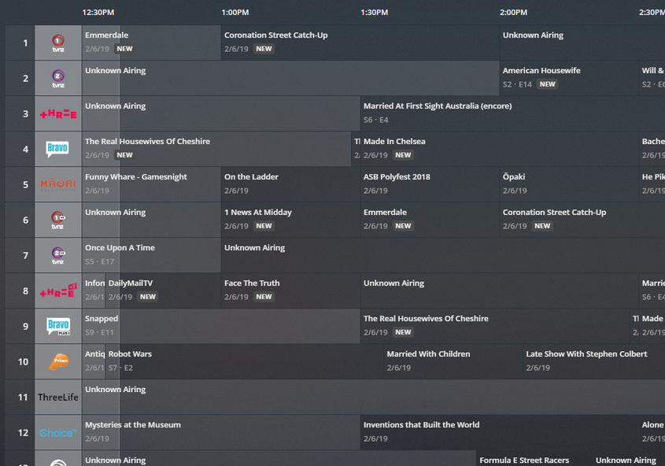Select the Bravo channel logo in row 4
The height and width of the screenshot is (466, 665).
point(58,150)
